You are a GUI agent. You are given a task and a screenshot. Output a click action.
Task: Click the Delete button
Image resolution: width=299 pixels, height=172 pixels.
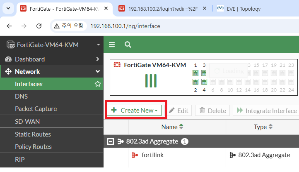[x=212, y=111]
